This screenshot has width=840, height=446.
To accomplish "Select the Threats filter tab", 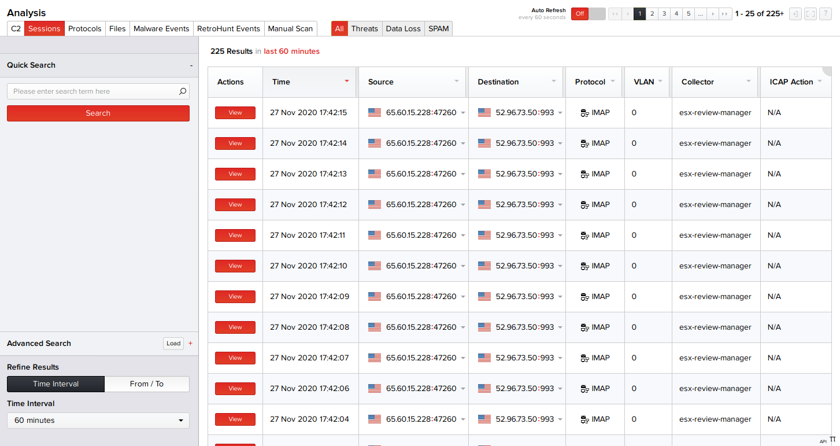I will [364, 28].
